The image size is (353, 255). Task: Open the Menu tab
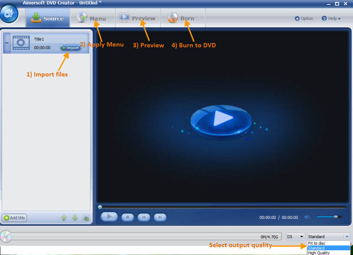92,18
